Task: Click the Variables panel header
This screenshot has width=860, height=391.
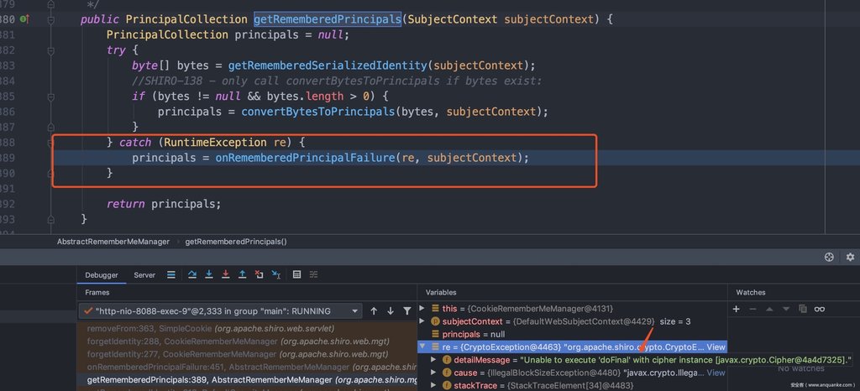Action: (x=441, y=293)
